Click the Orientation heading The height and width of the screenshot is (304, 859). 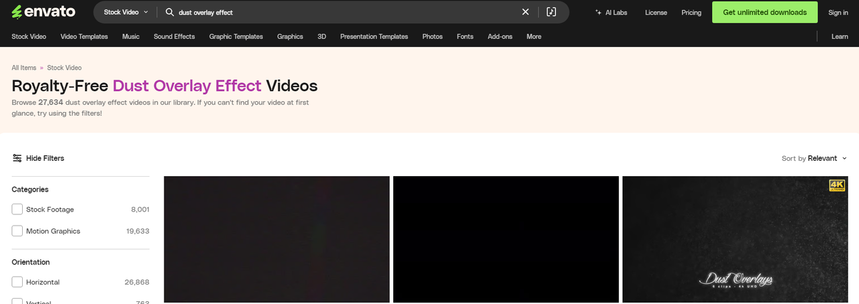tap(31, 262)
